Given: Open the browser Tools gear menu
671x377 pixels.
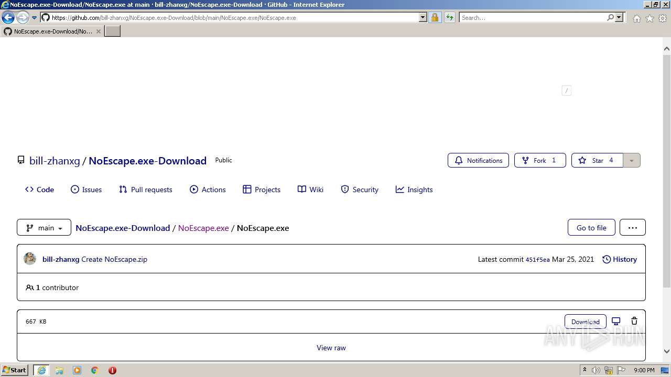Looking at the screenshot, I should (662, 18).
